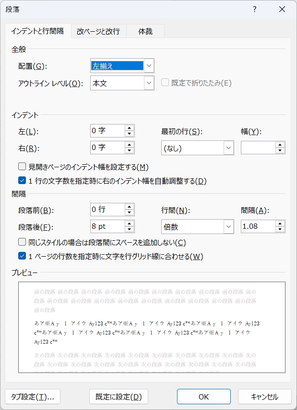This screenshot has width=297, height=410.
Task: Click the paragraph preview box
Action: tap(152, 327)
